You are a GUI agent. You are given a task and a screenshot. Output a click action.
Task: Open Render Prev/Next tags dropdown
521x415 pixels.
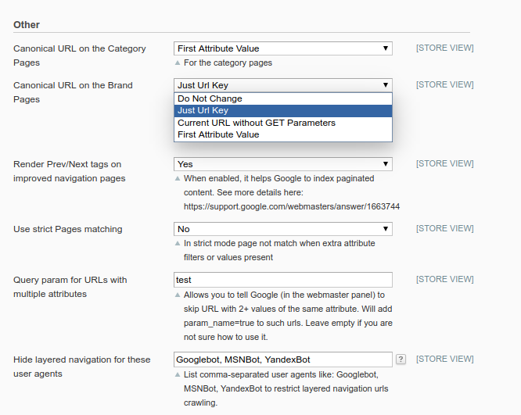click(x=282, y=164)
